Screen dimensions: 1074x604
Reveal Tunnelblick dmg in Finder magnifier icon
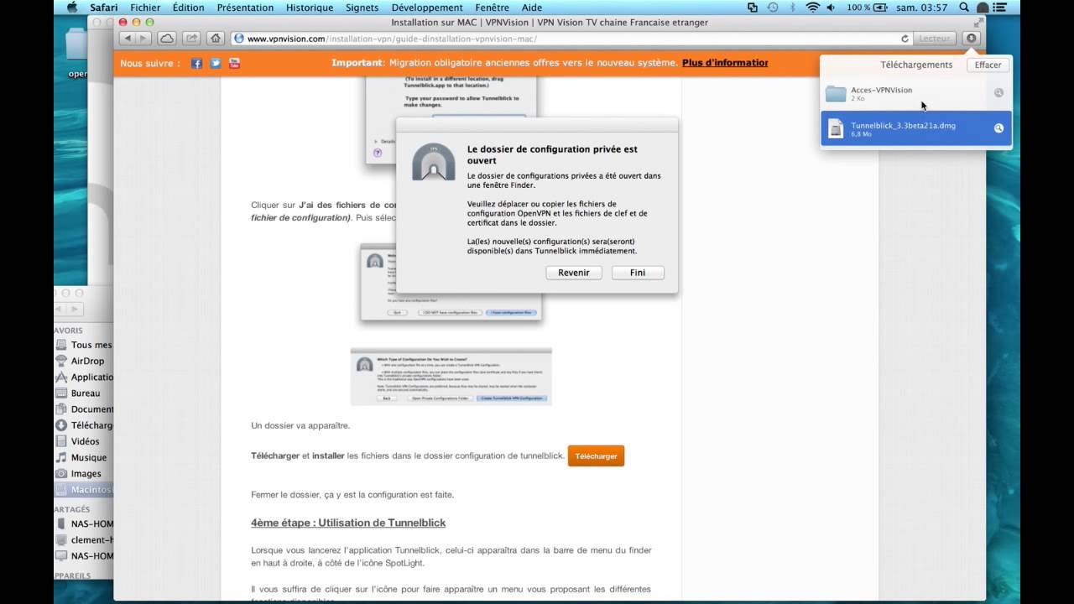pyautogui.click(x=998, y=128)
